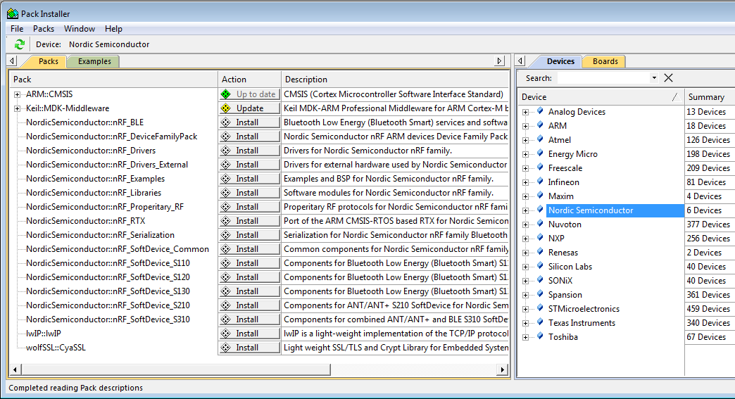Select the Infineon vendor
Viewport: 735px width, 399px height.
563,182
